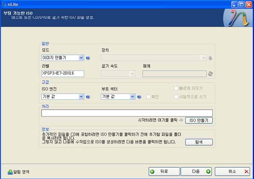Expand the 장치 device dropdown
The image size is (254, 179).
click(203, 58)
